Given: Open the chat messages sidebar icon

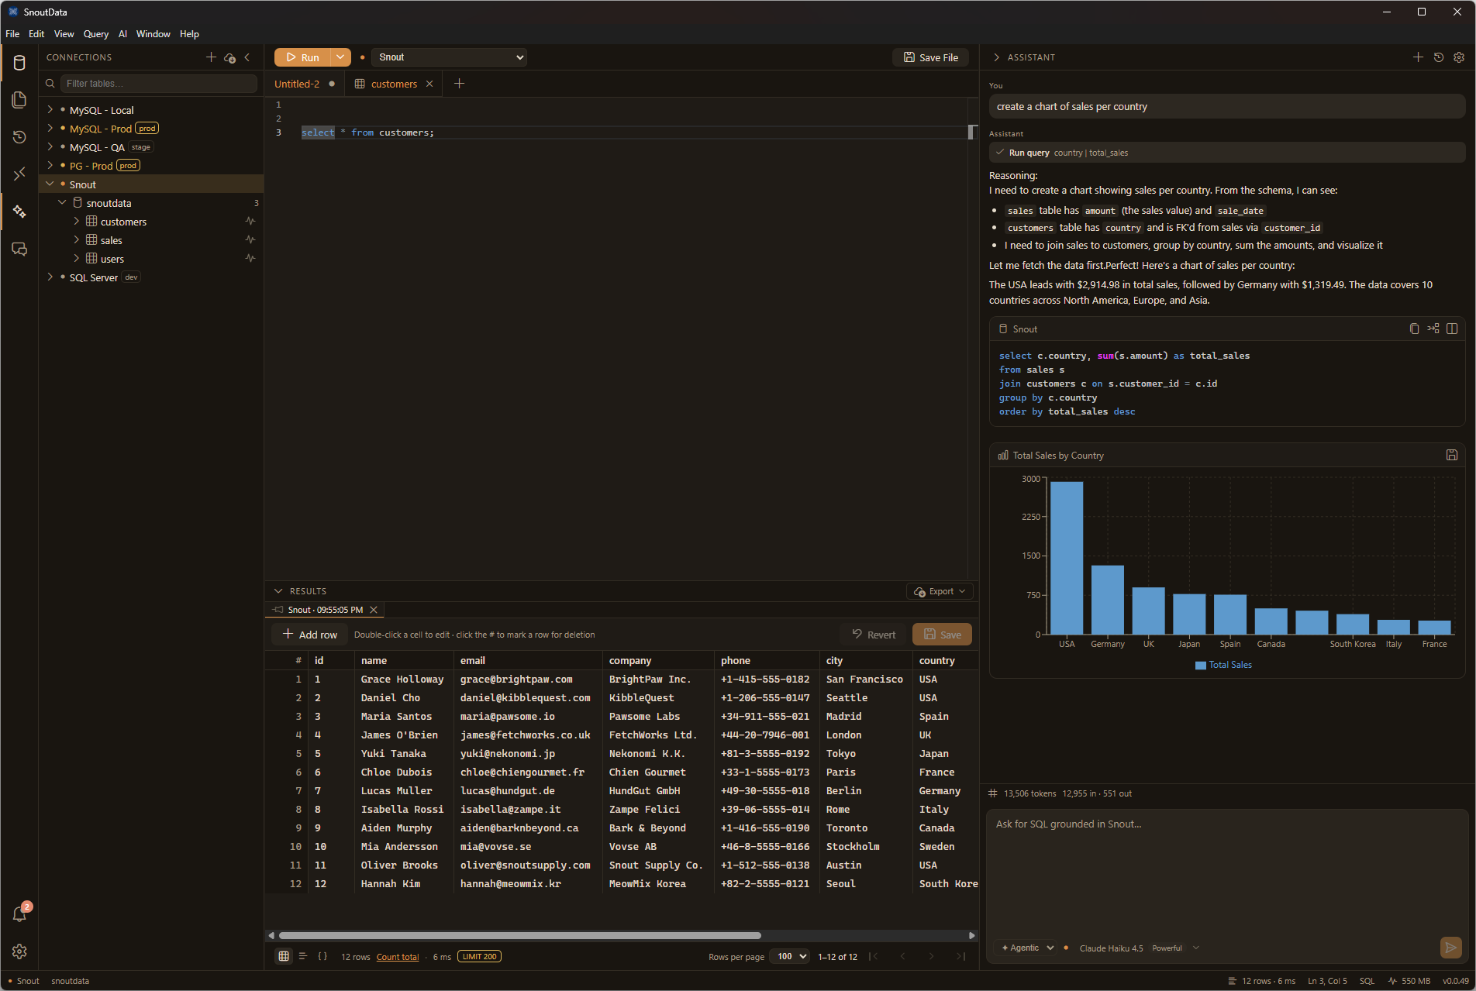Looking at the screenshot, I should [19, 249].
